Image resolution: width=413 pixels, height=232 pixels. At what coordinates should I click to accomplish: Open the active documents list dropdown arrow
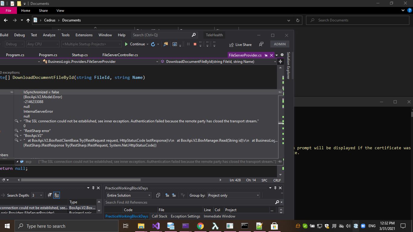point(277,55)
